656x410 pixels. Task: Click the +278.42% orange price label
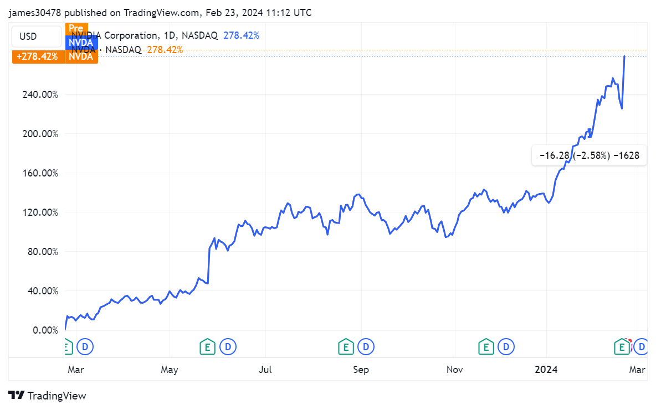[37, 56]
